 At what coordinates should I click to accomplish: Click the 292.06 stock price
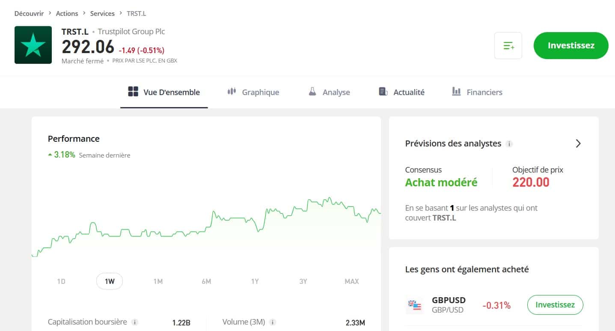88,47
